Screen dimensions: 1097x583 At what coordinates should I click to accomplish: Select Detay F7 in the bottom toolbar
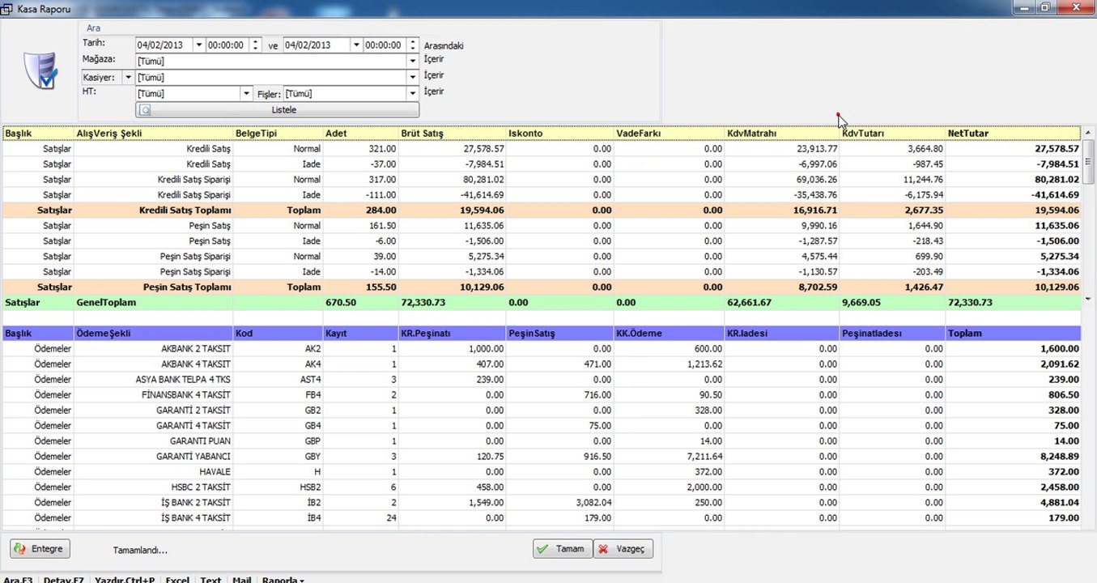point(64,580)
